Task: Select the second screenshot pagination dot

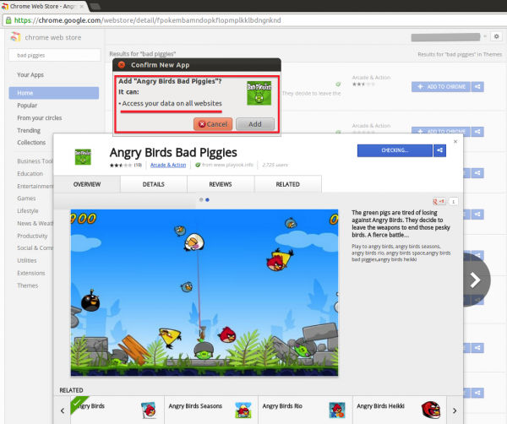Action: (208, 200)
